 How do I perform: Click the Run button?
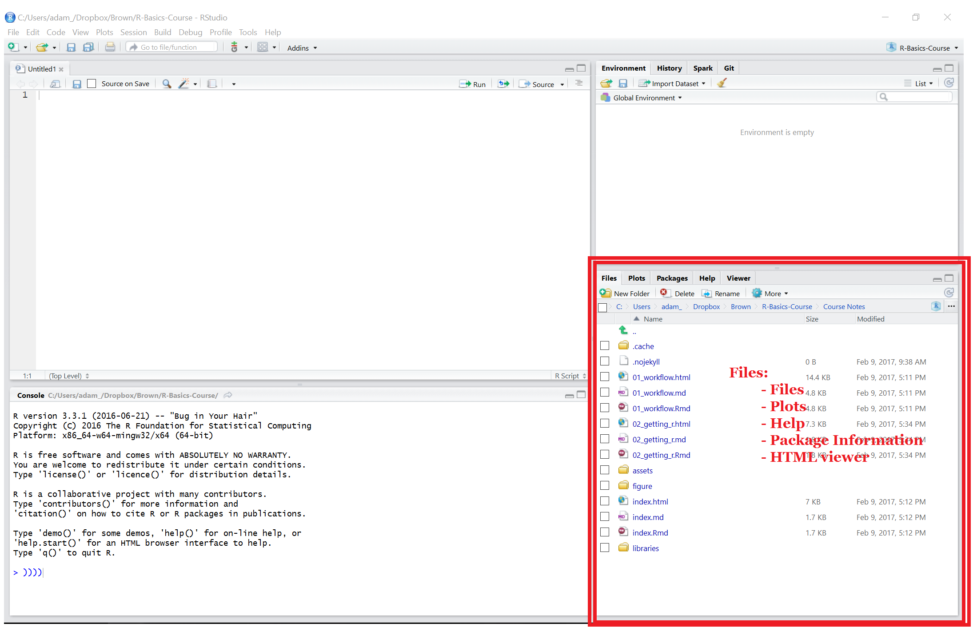[473, 84]
